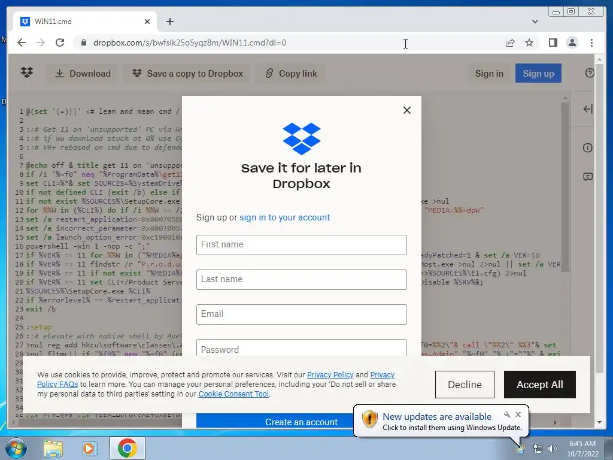613x460 pixels.
Task: Click page scrollbar down arrow
Action: (x=600, y=422)
